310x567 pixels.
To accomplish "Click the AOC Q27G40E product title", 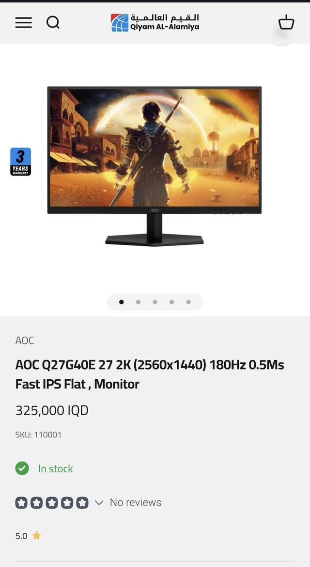I will point(150,374).
